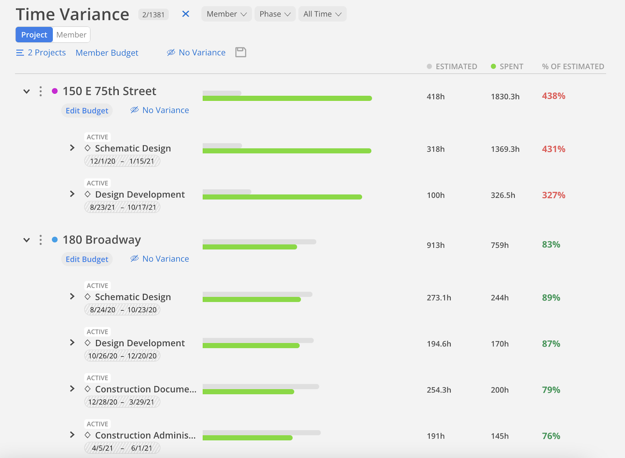Open the Member dropdown filter
Viewport: 625px width, 458px height.
point(227,14)
